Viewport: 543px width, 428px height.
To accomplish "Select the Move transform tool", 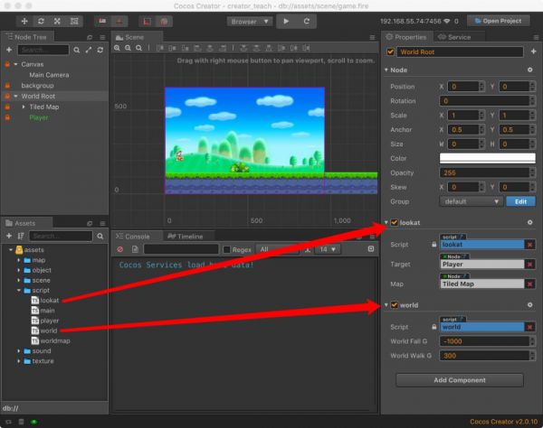I will (x=24, y=22).
